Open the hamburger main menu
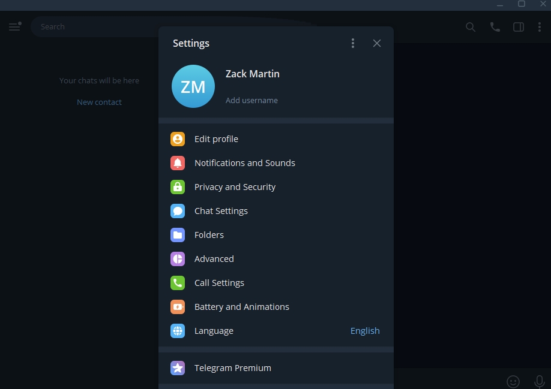Image resolution: width=551 pixels, height=389 pixels. [x=14, y=27]
